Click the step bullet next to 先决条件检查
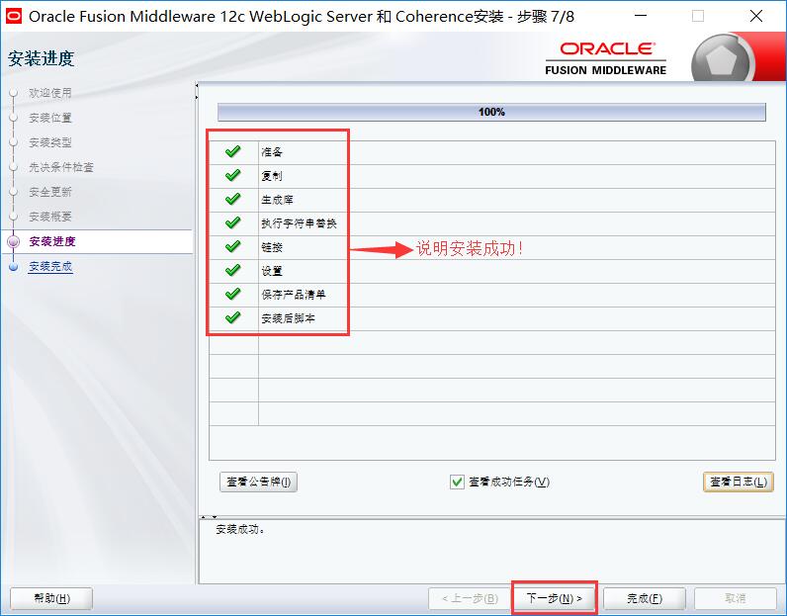This screenshot has height=616, width=787. [14, 167]
